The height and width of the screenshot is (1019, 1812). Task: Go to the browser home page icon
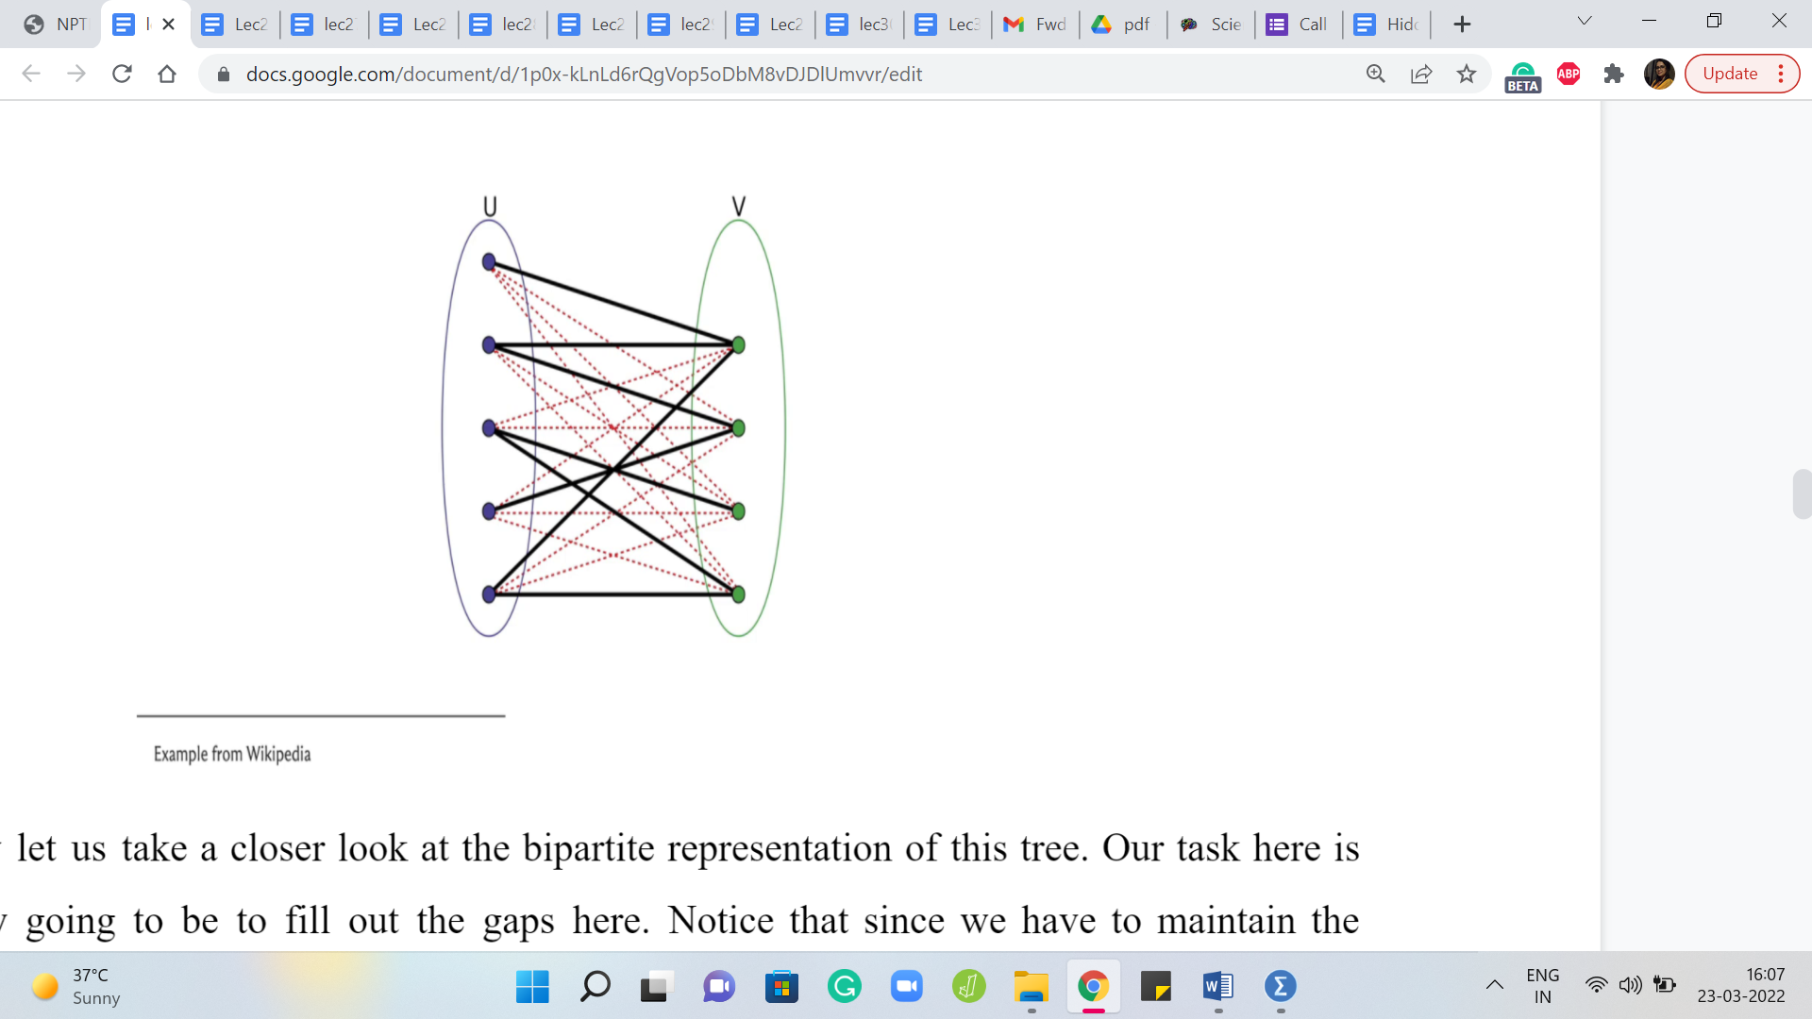pos(167,74)
